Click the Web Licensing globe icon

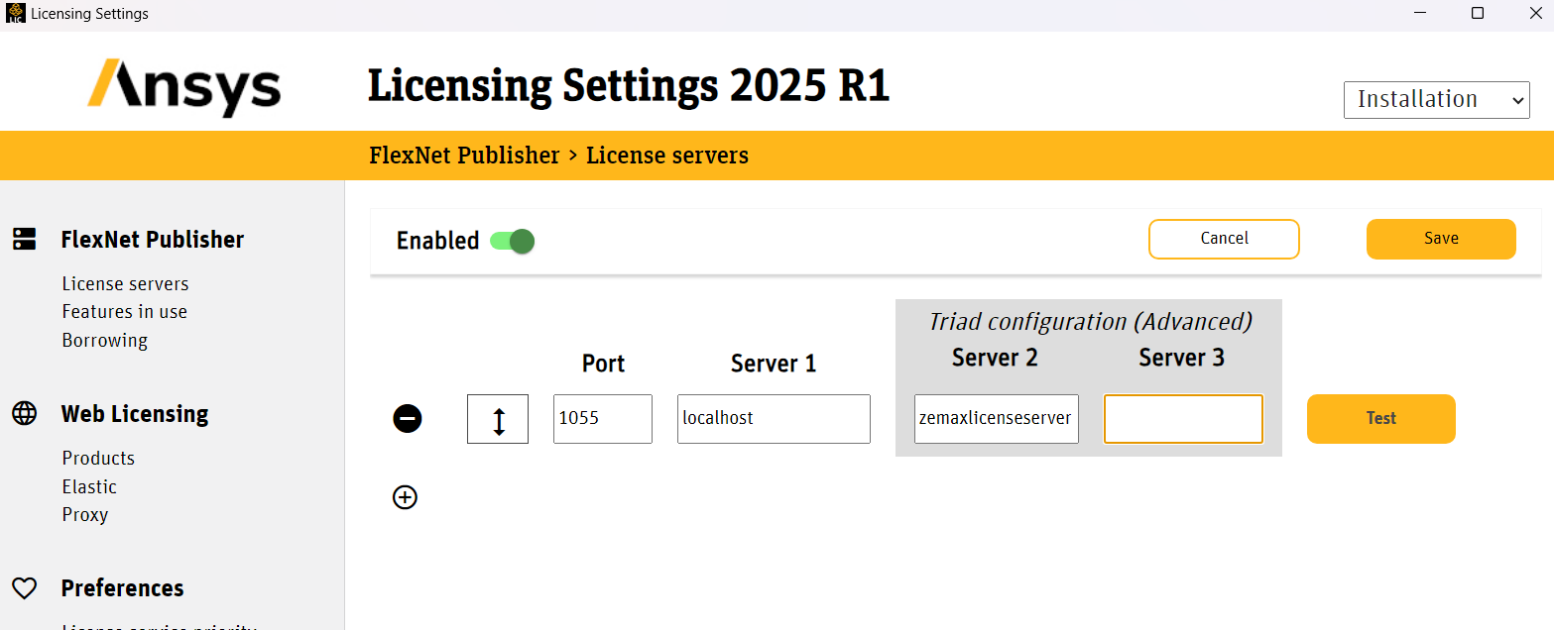pyautogui.click(x=24, y=413)
